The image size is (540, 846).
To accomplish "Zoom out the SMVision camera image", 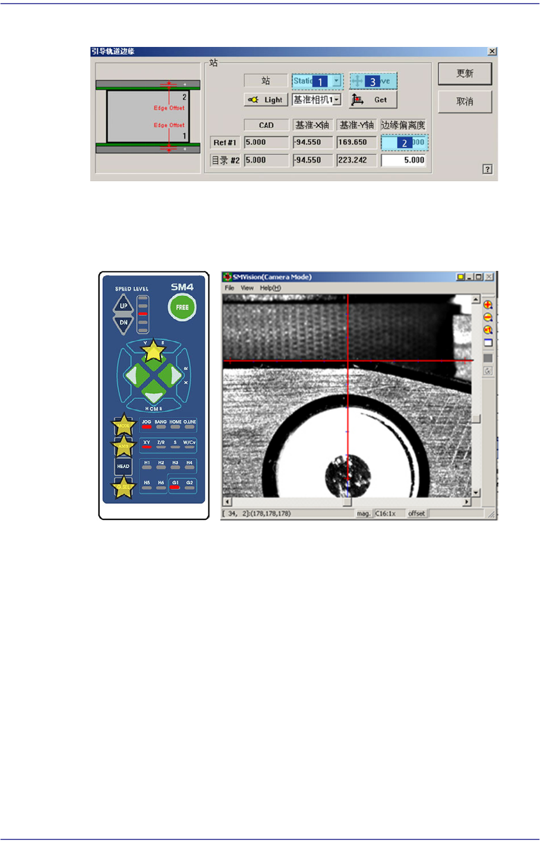I will click(488, 317).
